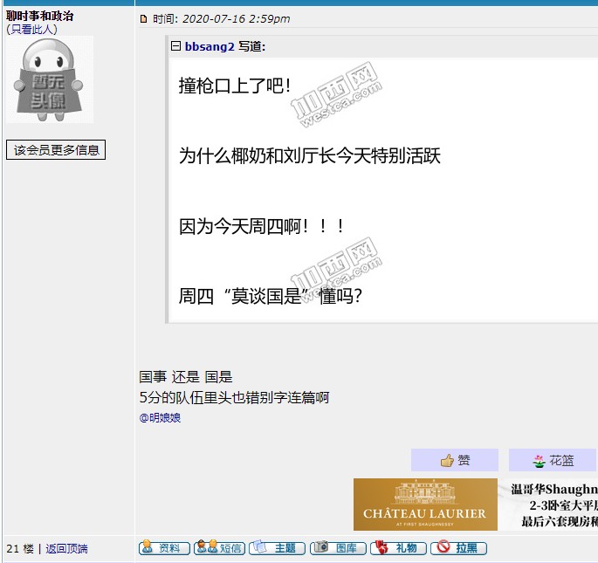Open the Château Laurier advertisement banner
Screen dimensions: 598x563
click(x=425, y=505)
